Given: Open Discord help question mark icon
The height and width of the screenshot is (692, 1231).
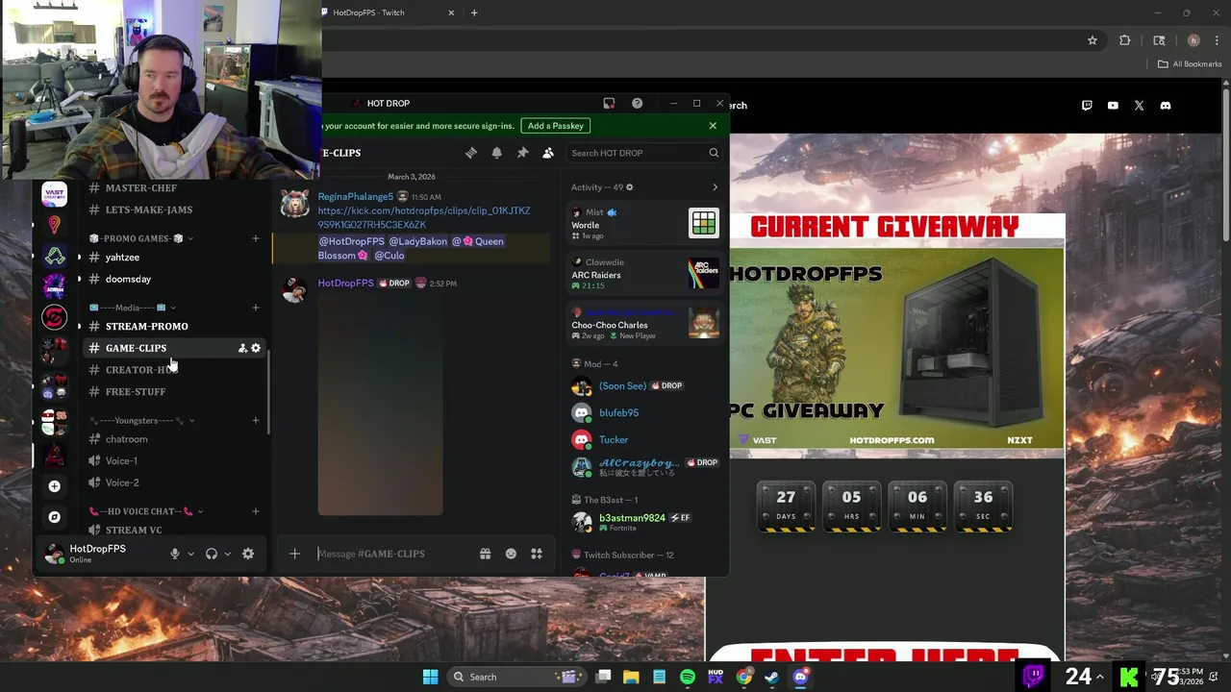Looking at the screenshot, I should 637,103.
